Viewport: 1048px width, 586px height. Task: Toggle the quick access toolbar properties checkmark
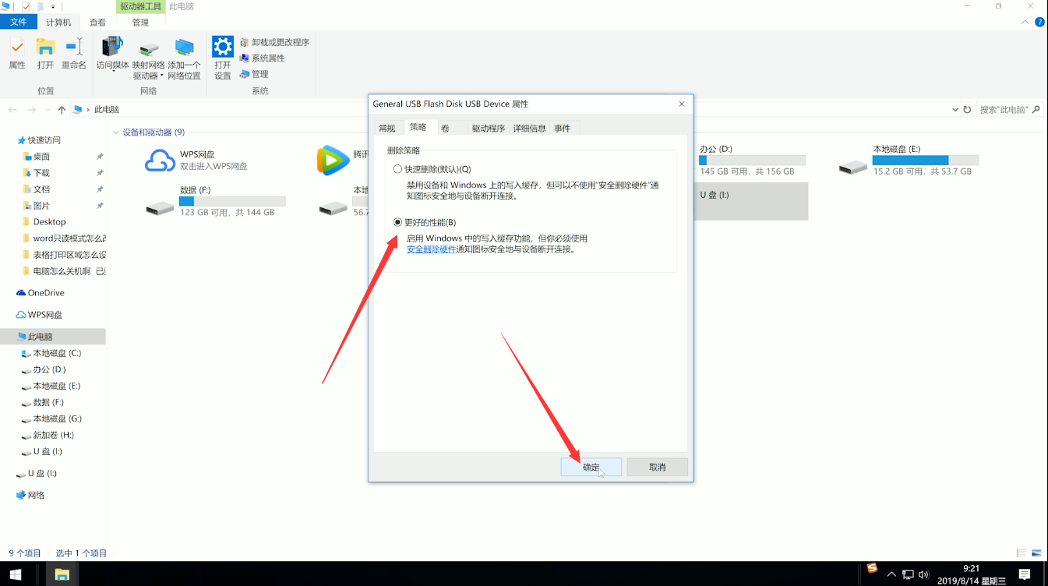point(26,6)
